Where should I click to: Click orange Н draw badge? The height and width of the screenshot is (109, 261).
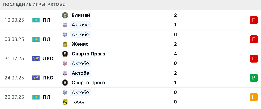pos(254,97)
